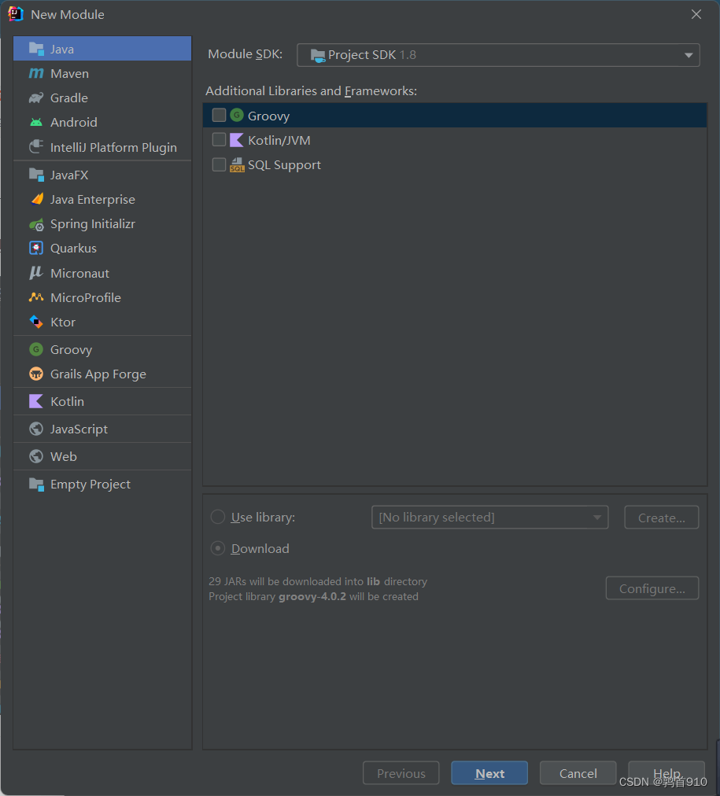Click the IntelliJ Platform Plugin icon
This screenshot has width=720, height=796.
(x=36, y=147)
